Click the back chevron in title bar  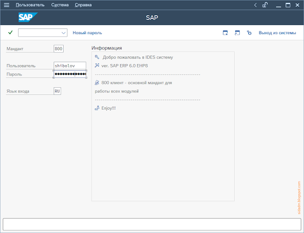point(256,5)
